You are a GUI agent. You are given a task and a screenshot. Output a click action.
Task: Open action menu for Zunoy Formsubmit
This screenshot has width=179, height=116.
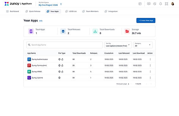tap(150, 65)
